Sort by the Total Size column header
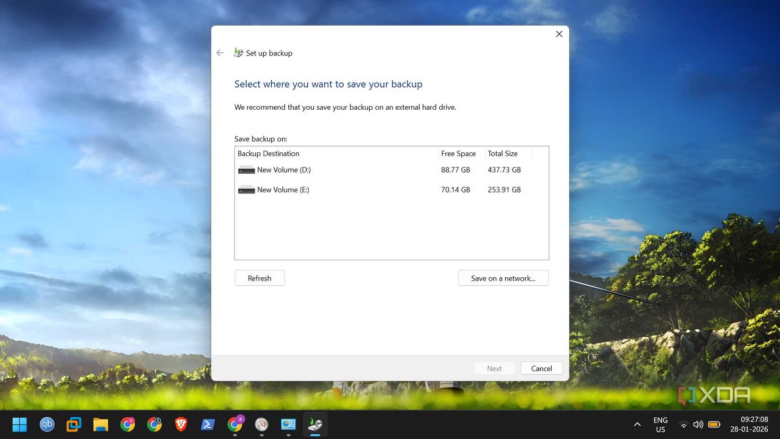Viewport: 780px width, 439px height. pyautogui.click(x=508, y=154)
